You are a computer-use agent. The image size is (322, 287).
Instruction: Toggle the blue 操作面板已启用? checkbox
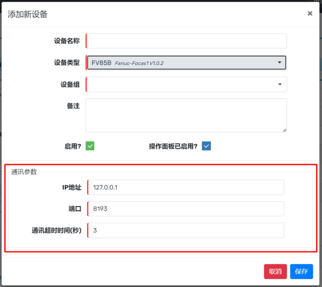(206, 146)
